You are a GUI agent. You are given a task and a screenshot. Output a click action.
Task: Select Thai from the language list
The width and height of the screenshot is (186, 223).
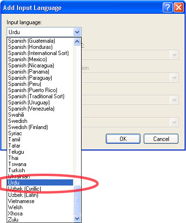[x=40, y=158]
